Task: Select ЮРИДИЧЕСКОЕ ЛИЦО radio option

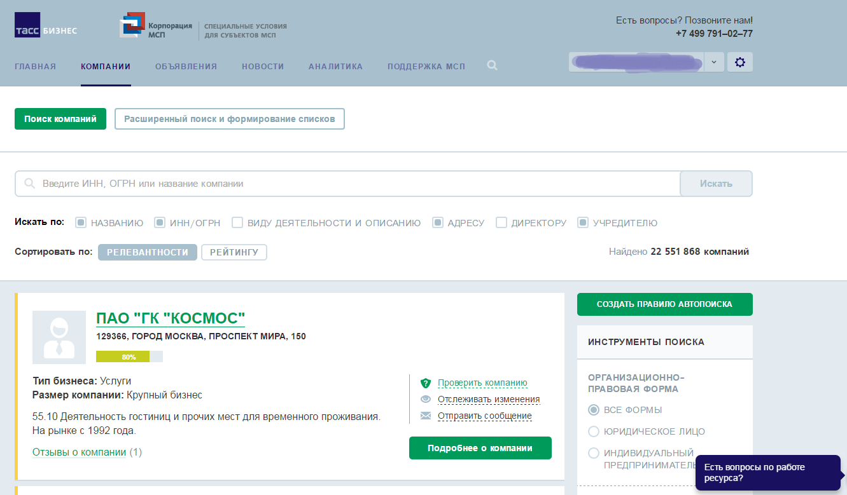Action: 594,431
